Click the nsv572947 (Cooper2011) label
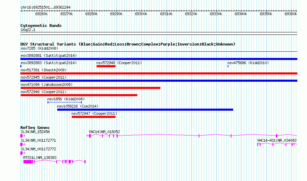 point(94,113)
